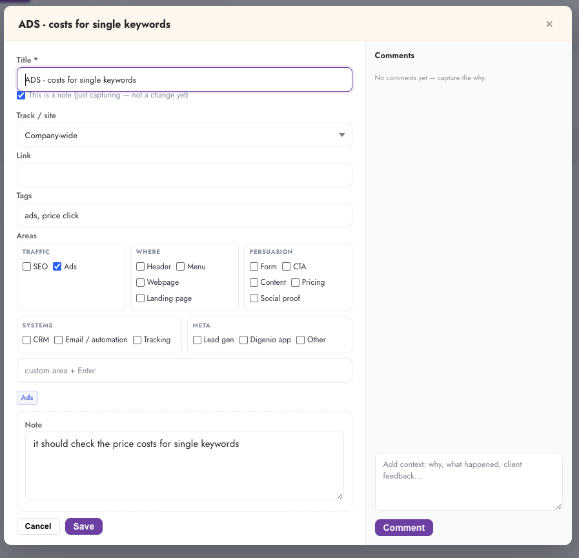This screenshot has width=579, height=558.
Task: Toggle the 'This is a note' checkbox
Action: pos(21,95)
